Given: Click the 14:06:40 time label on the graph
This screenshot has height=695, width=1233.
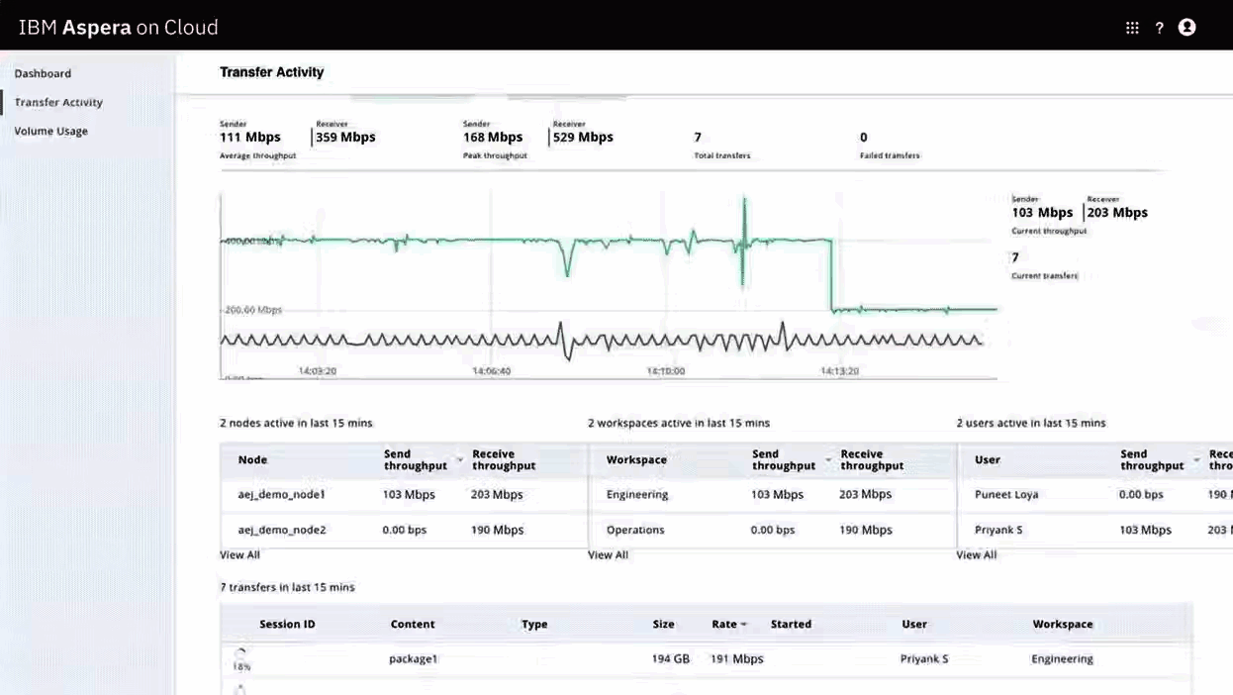Looking at the screenshot, I should click(491, 371).
